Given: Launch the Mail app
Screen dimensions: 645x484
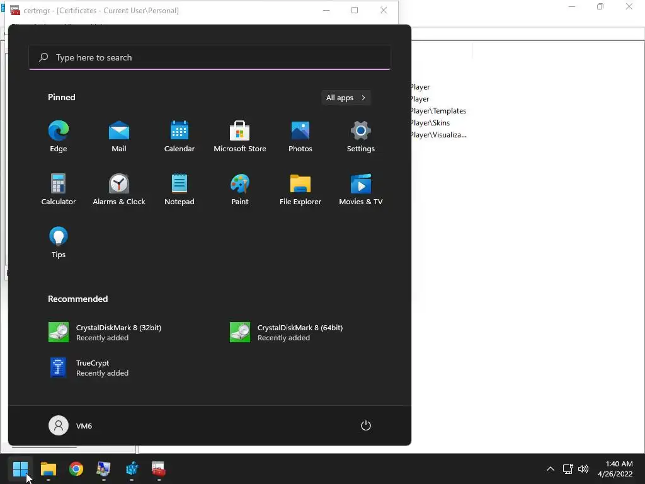Looking at the screenshot, I should 119,136.
